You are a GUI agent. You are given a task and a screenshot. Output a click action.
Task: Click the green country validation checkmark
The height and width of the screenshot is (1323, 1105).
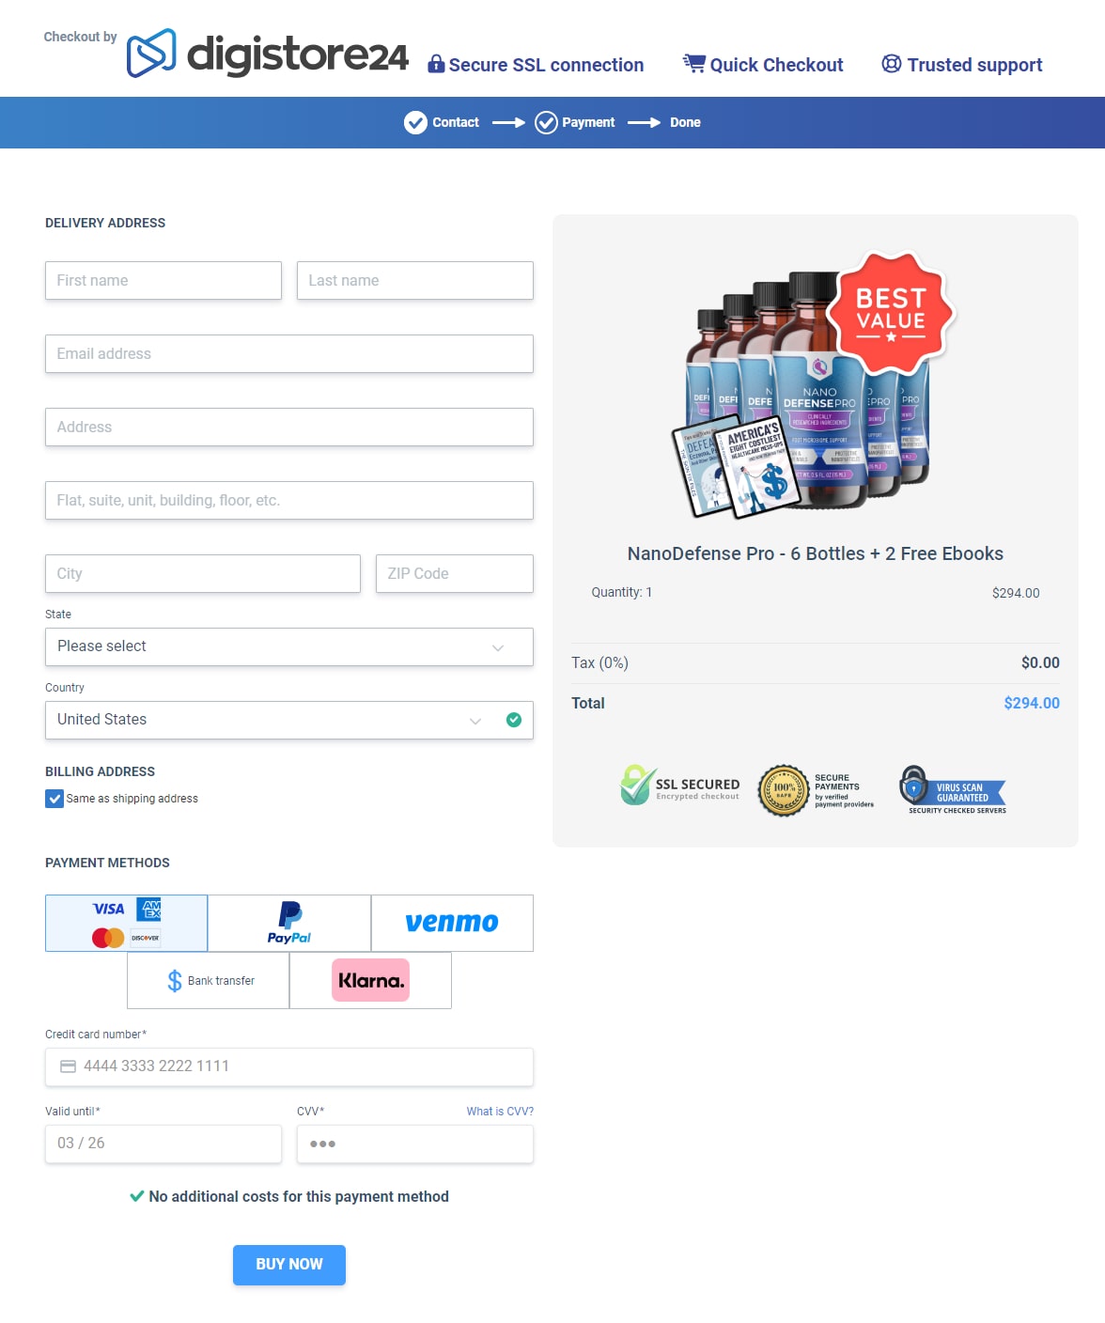[x=514, y=720]
